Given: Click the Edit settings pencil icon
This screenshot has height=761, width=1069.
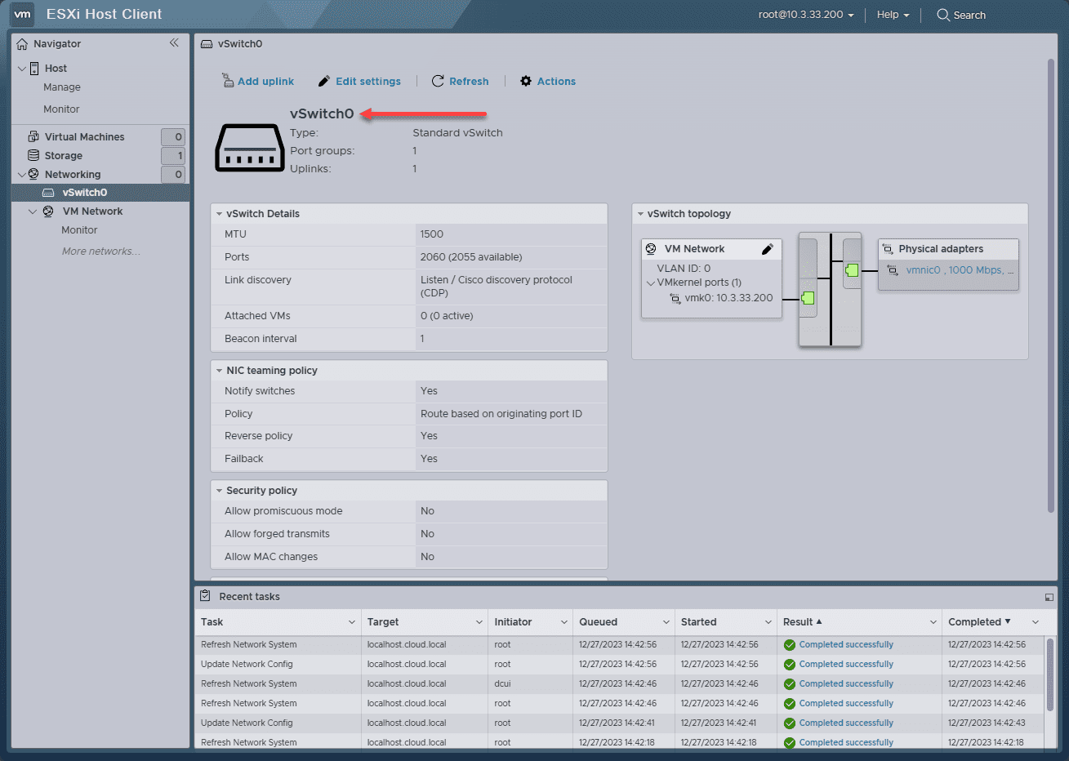Looking at the screenshot, I should tap(324, 81).
